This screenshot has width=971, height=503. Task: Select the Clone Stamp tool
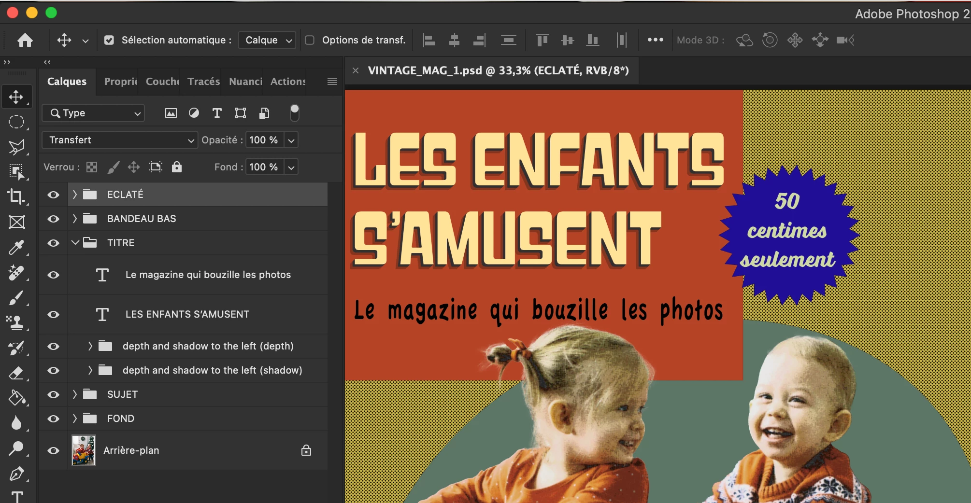point(16,322)
